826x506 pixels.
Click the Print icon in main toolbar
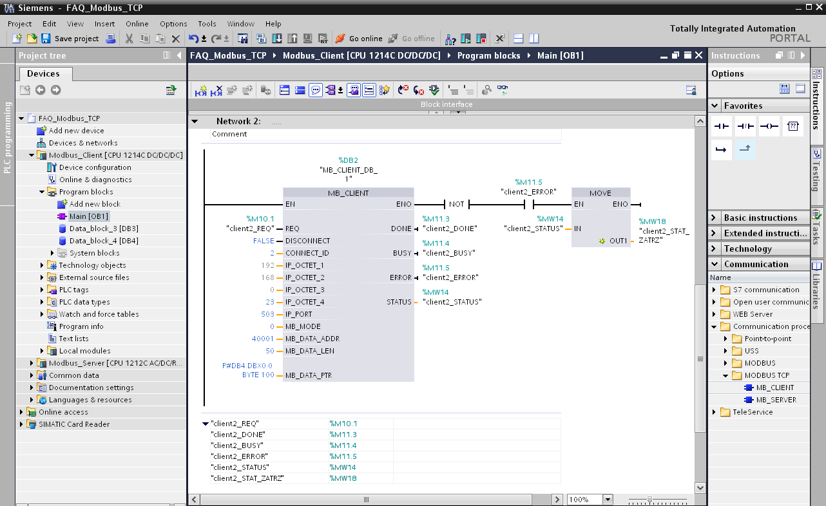click(x=110, y=39)
